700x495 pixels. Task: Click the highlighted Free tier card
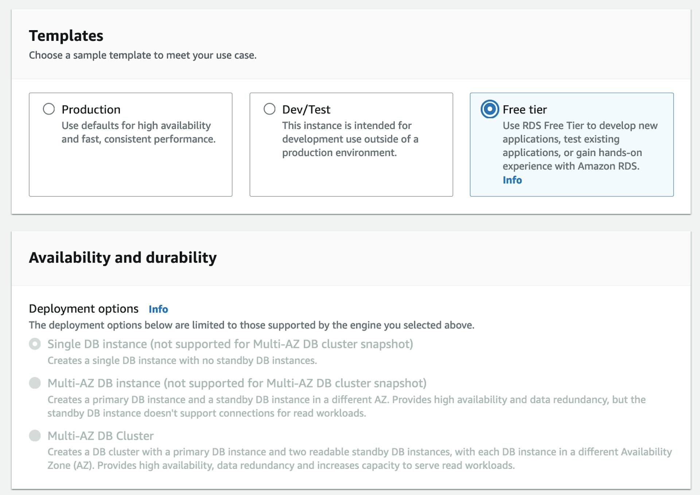point(572,145)
